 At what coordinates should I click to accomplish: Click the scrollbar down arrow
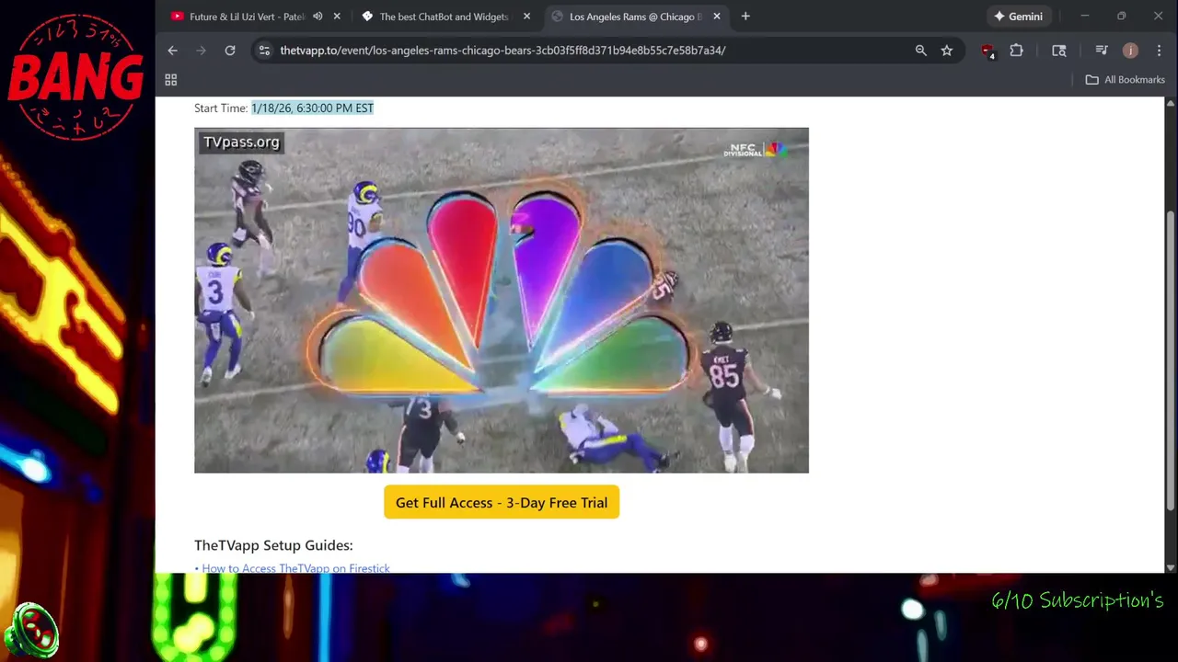click(x=1171, y=567)
